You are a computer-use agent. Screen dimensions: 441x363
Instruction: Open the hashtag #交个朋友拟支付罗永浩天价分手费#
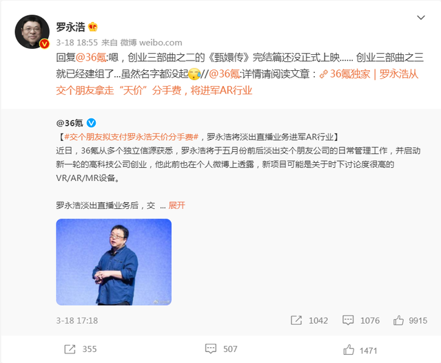coord(132,137)
